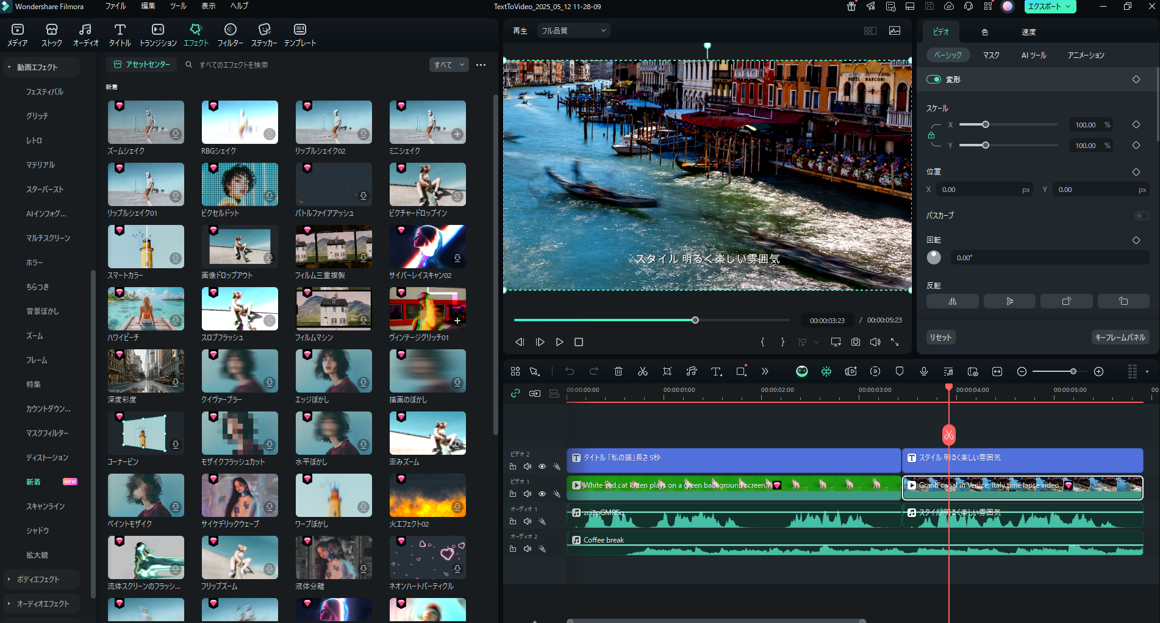
Task: Click the すべてのエフェクトを検索 search field
Action: (x=305, y=65)
